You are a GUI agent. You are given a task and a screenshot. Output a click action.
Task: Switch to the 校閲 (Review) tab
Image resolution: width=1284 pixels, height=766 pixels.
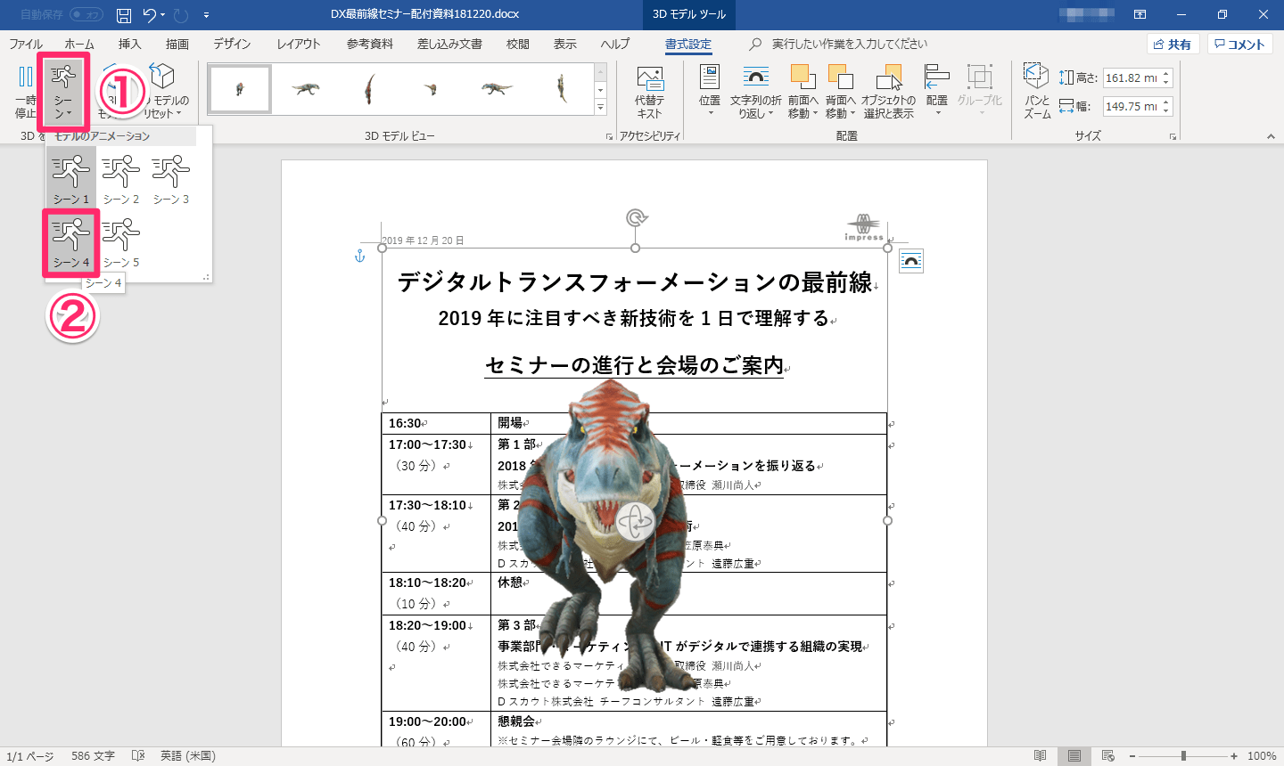[x=518, y=44]
